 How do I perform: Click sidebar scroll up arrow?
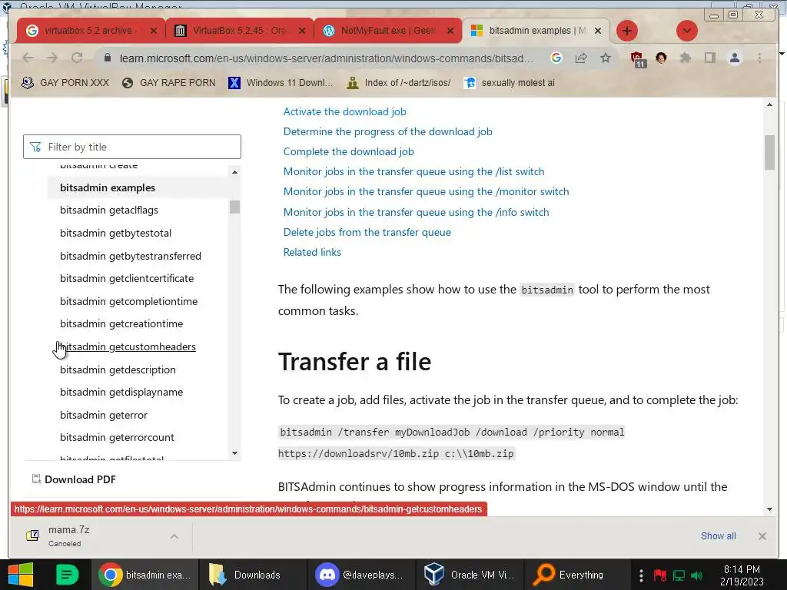[234, 172]
